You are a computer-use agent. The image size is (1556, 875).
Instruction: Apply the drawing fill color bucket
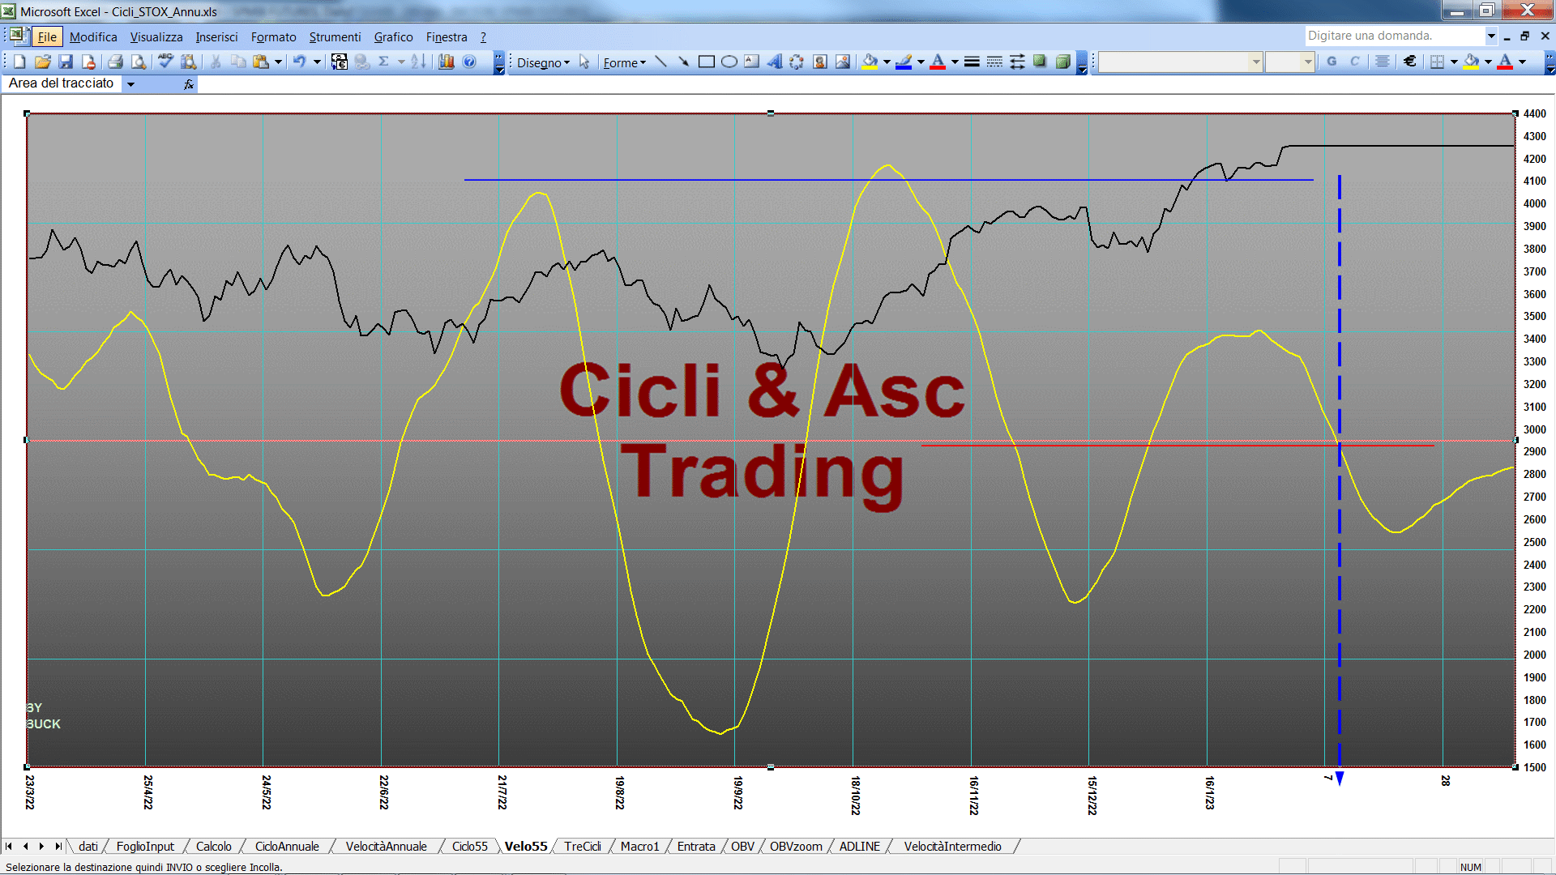(870, 62)
